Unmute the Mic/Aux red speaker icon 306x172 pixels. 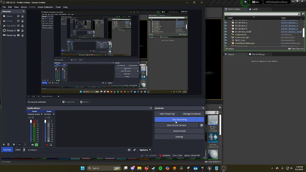tap(47, 145)
